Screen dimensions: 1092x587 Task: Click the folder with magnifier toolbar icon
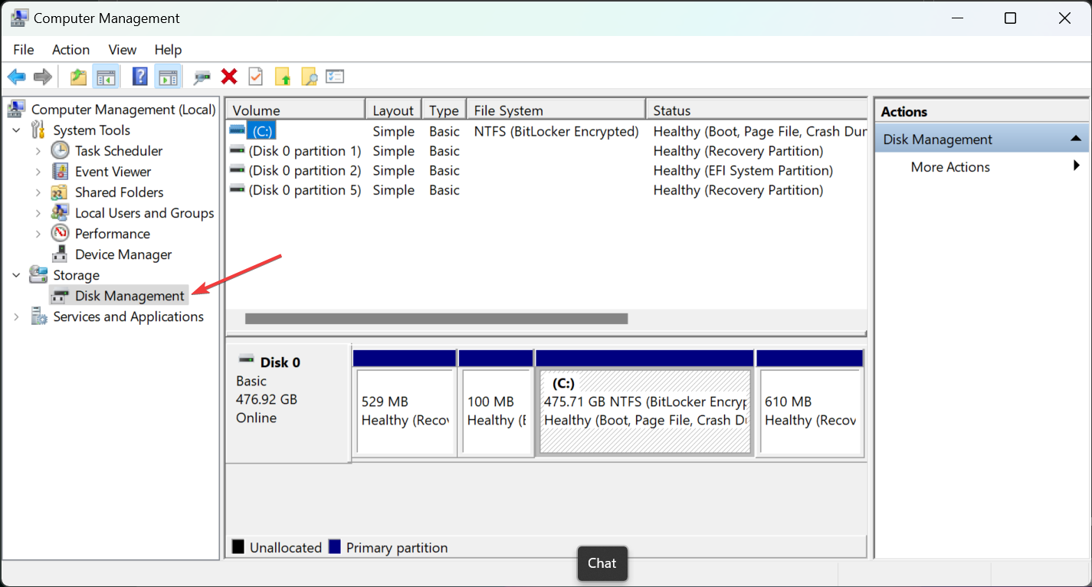click(309, 77)
